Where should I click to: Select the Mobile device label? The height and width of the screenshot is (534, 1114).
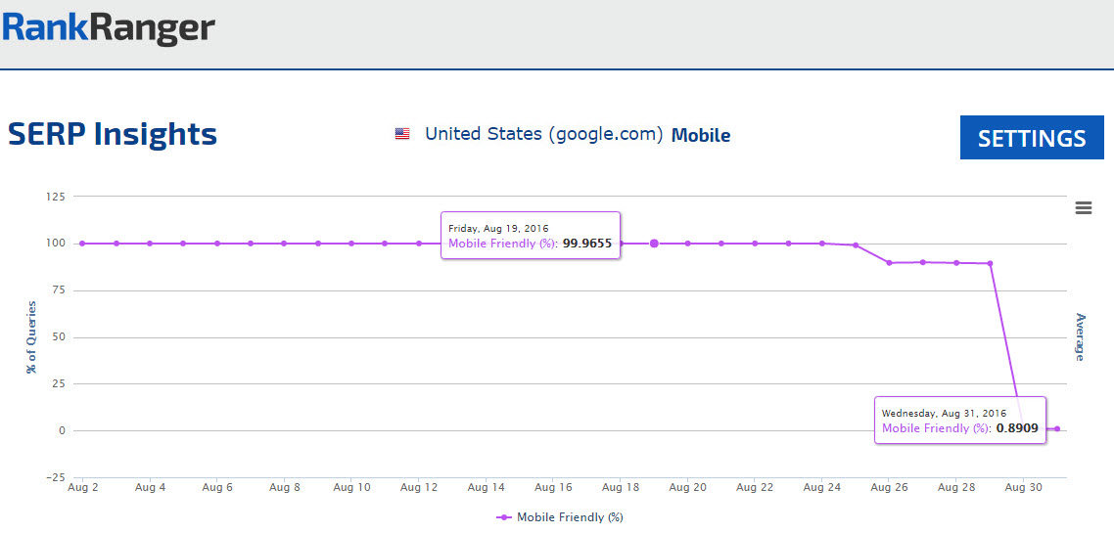pyautogui.click(x=701, y=135)
